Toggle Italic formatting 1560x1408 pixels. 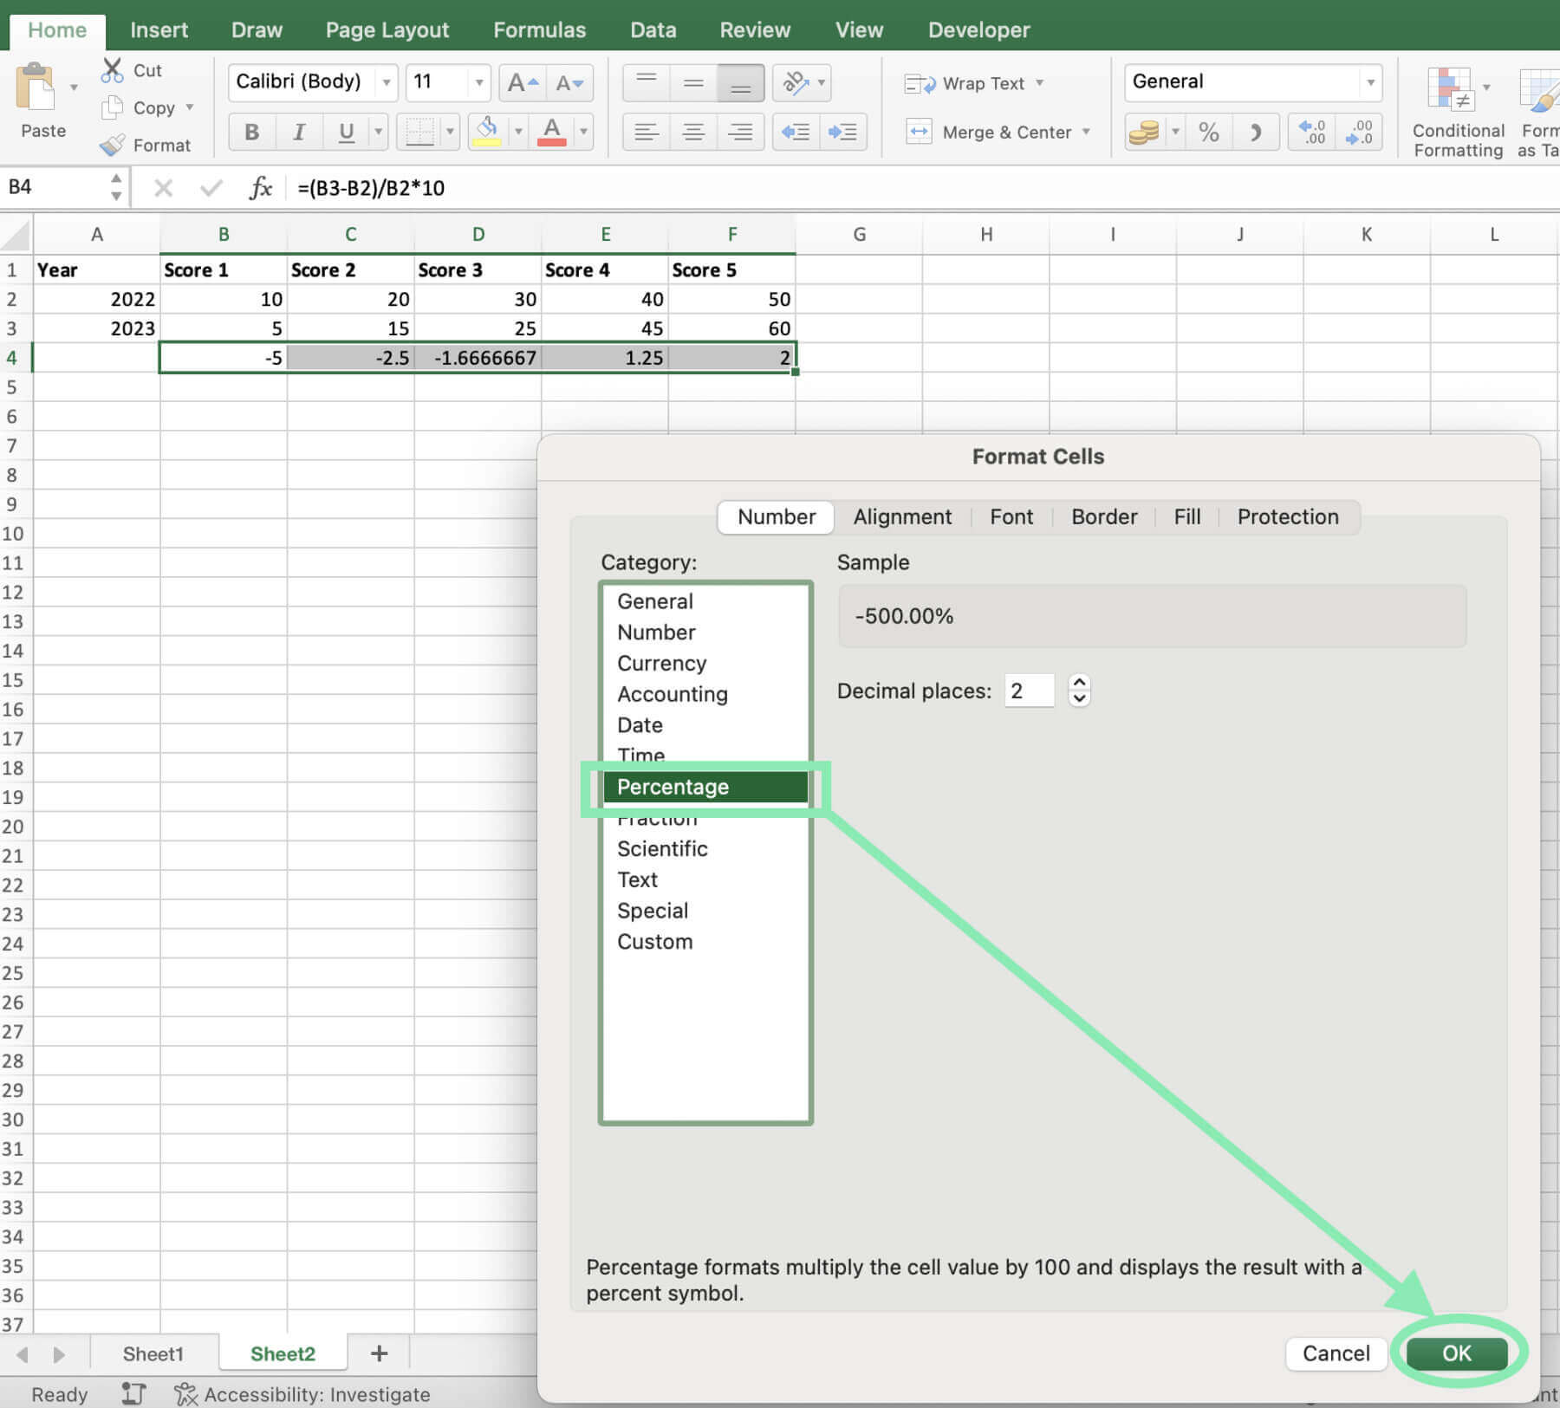299,132
